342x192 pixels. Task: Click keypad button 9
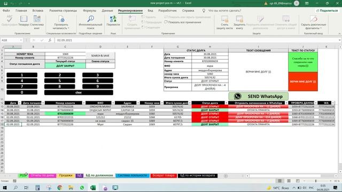pyautogui.click(x=97, y=86)
